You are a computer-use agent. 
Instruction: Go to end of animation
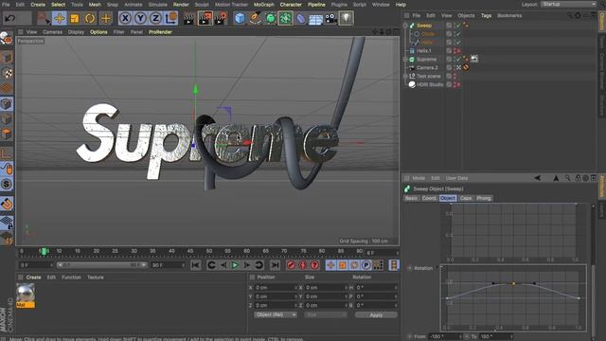(x=275, y=265)
